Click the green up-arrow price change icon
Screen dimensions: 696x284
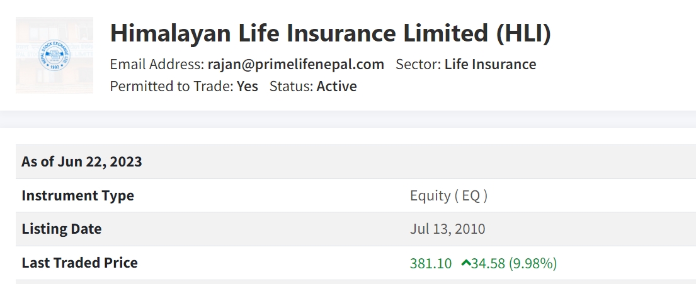pyautogui.click(x=465, y=263)
